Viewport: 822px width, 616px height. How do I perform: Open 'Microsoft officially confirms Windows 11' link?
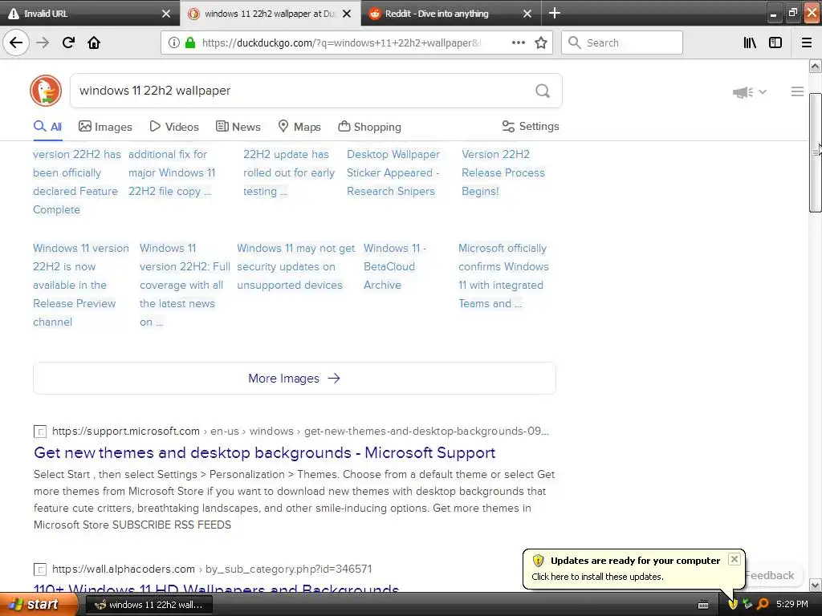[503, 276]
